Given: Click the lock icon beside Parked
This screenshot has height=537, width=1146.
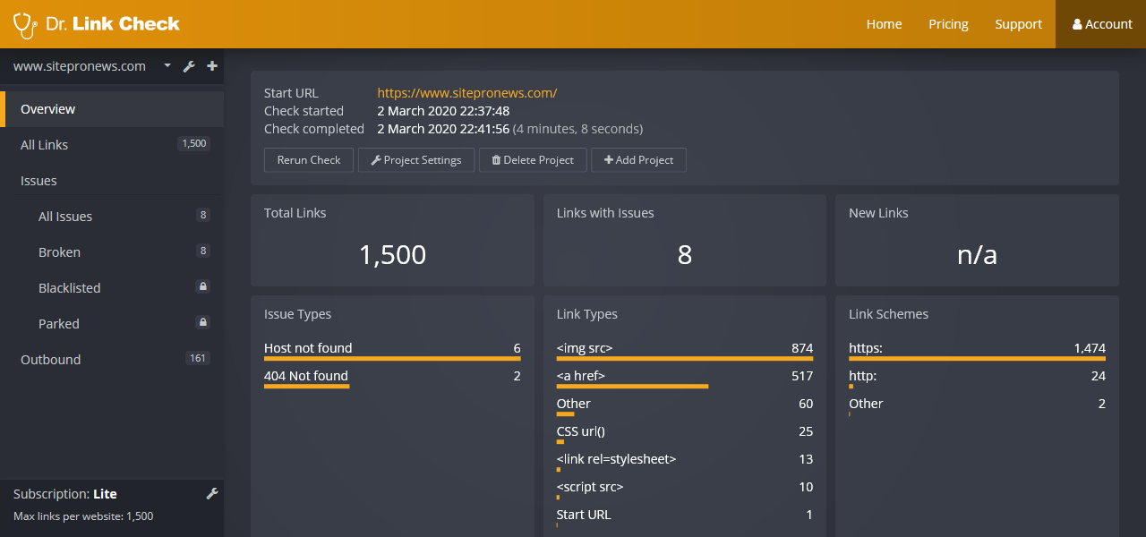Looking at the screenshot, I should tap(203, 322).
